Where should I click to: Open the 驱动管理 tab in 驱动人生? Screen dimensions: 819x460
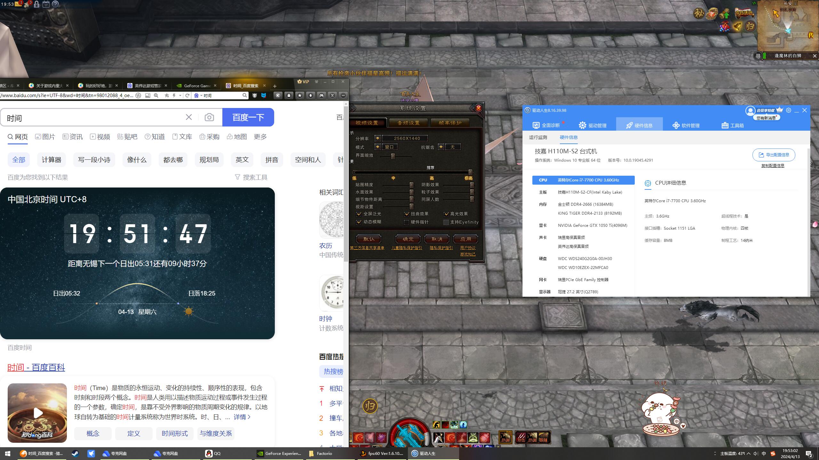click(592, 125)
